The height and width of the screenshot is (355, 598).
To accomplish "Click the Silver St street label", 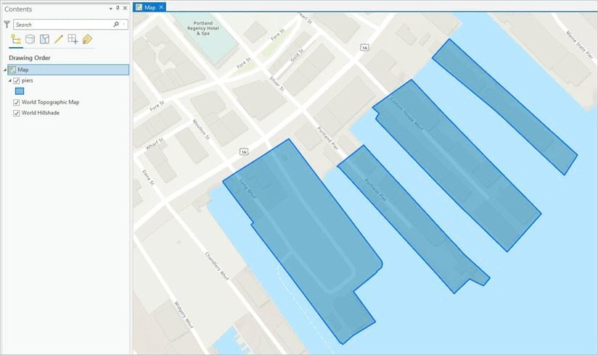I will click(x=277, y=84).
